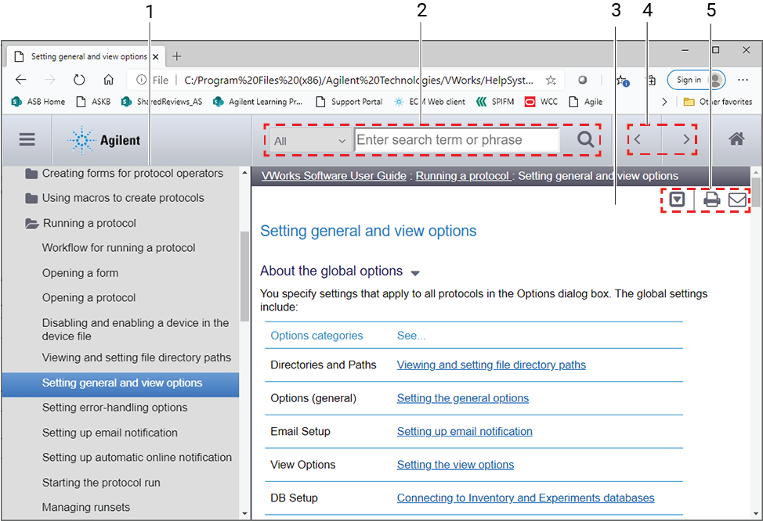Viewport: 763px width, 521px height.
Task: Select Starting the protocol run topic
Action: click(x=101, y=483)
